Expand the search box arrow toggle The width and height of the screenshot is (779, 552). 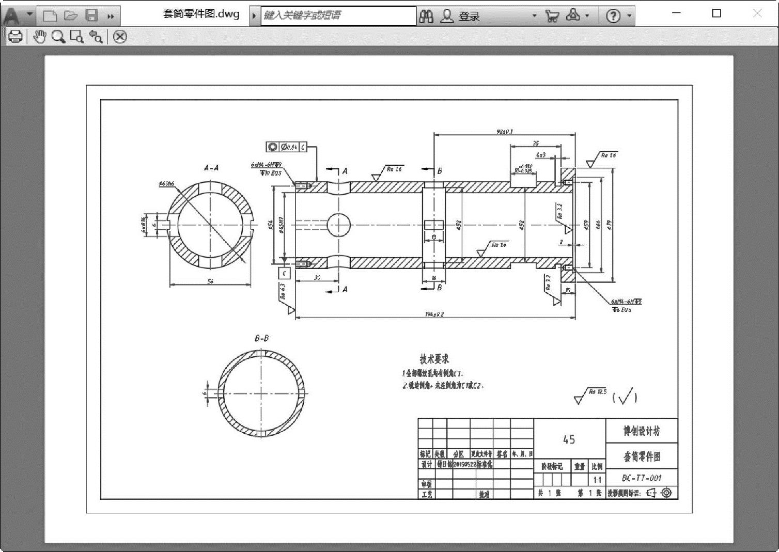(x=254, y=16)
